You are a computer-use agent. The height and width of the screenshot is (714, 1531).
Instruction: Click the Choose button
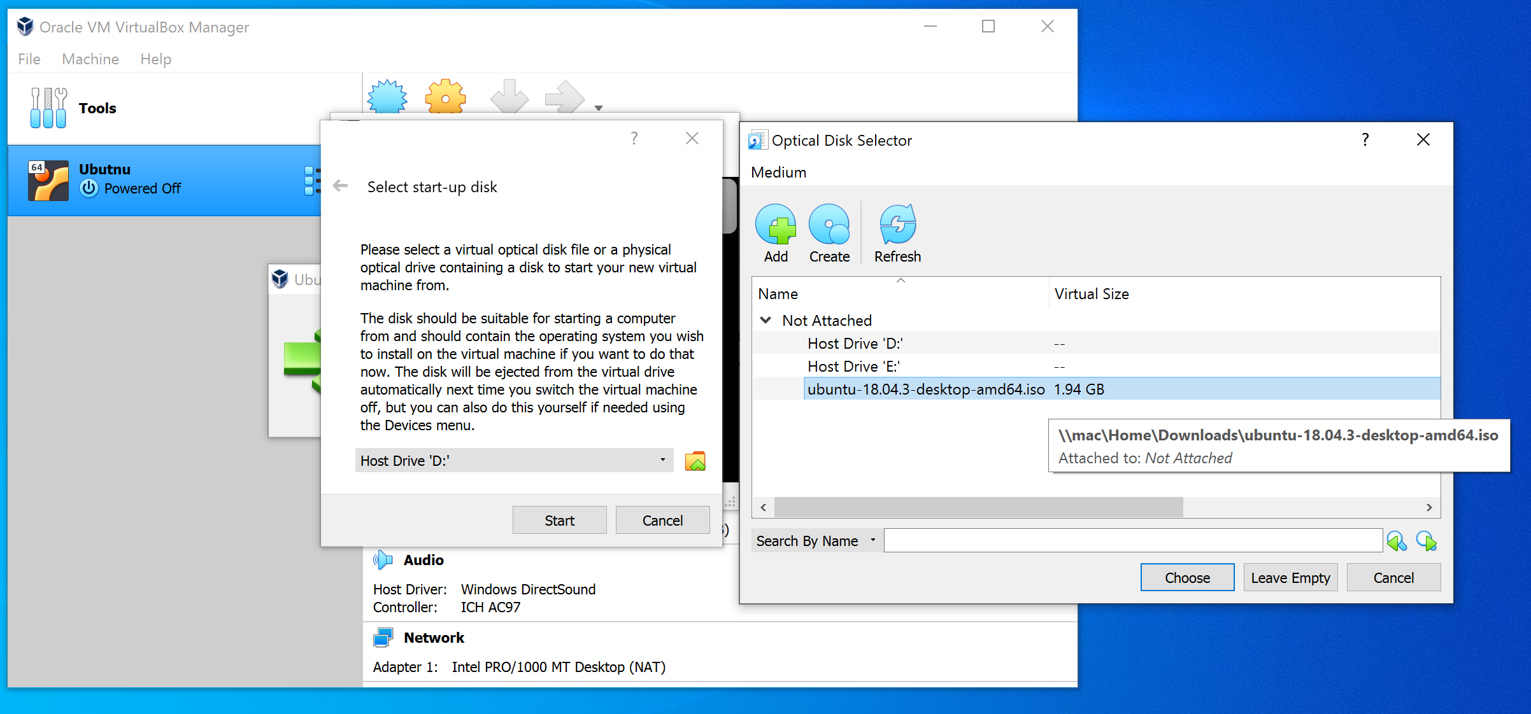click(1187, 578)
